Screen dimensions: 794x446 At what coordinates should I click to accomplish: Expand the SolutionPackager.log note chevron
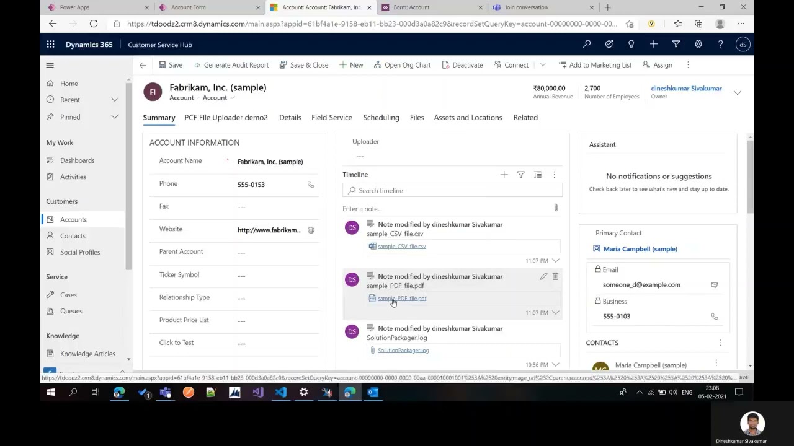pos(556,365)
